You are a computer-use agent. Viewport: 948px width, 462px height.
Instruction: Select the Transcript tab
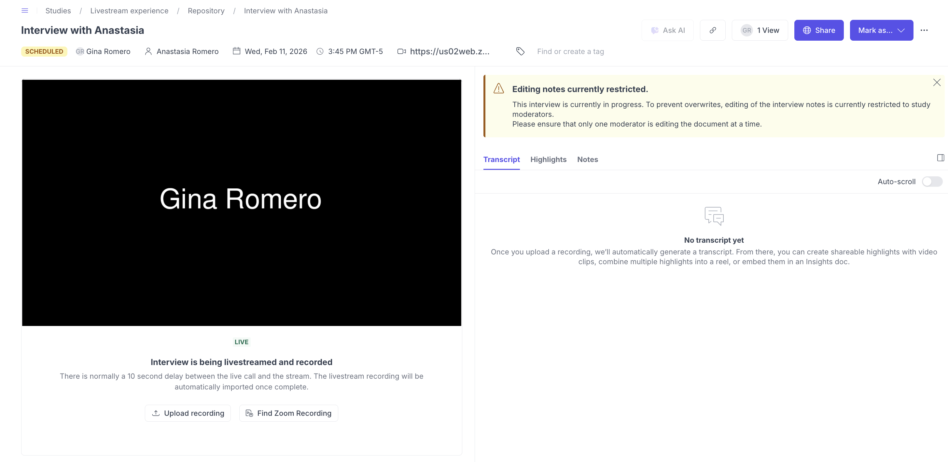click(501, 159)
